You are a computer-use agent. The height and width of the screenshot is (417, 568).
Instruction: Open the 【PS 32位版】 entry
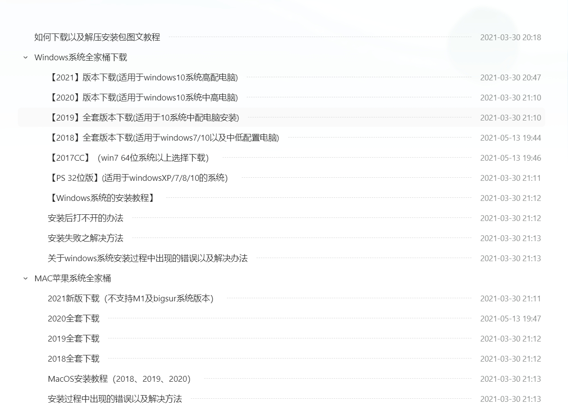(138, 178)
